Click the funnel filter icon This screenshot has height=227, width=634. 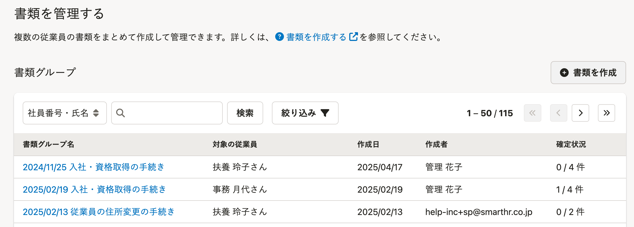point(325,113)
